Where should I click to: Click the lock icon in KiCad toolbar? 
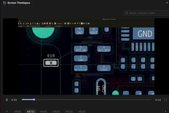point(37,23)
